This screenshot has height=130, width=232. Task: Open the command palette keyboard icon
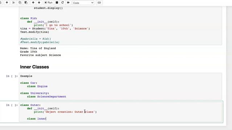pos(99,3)
